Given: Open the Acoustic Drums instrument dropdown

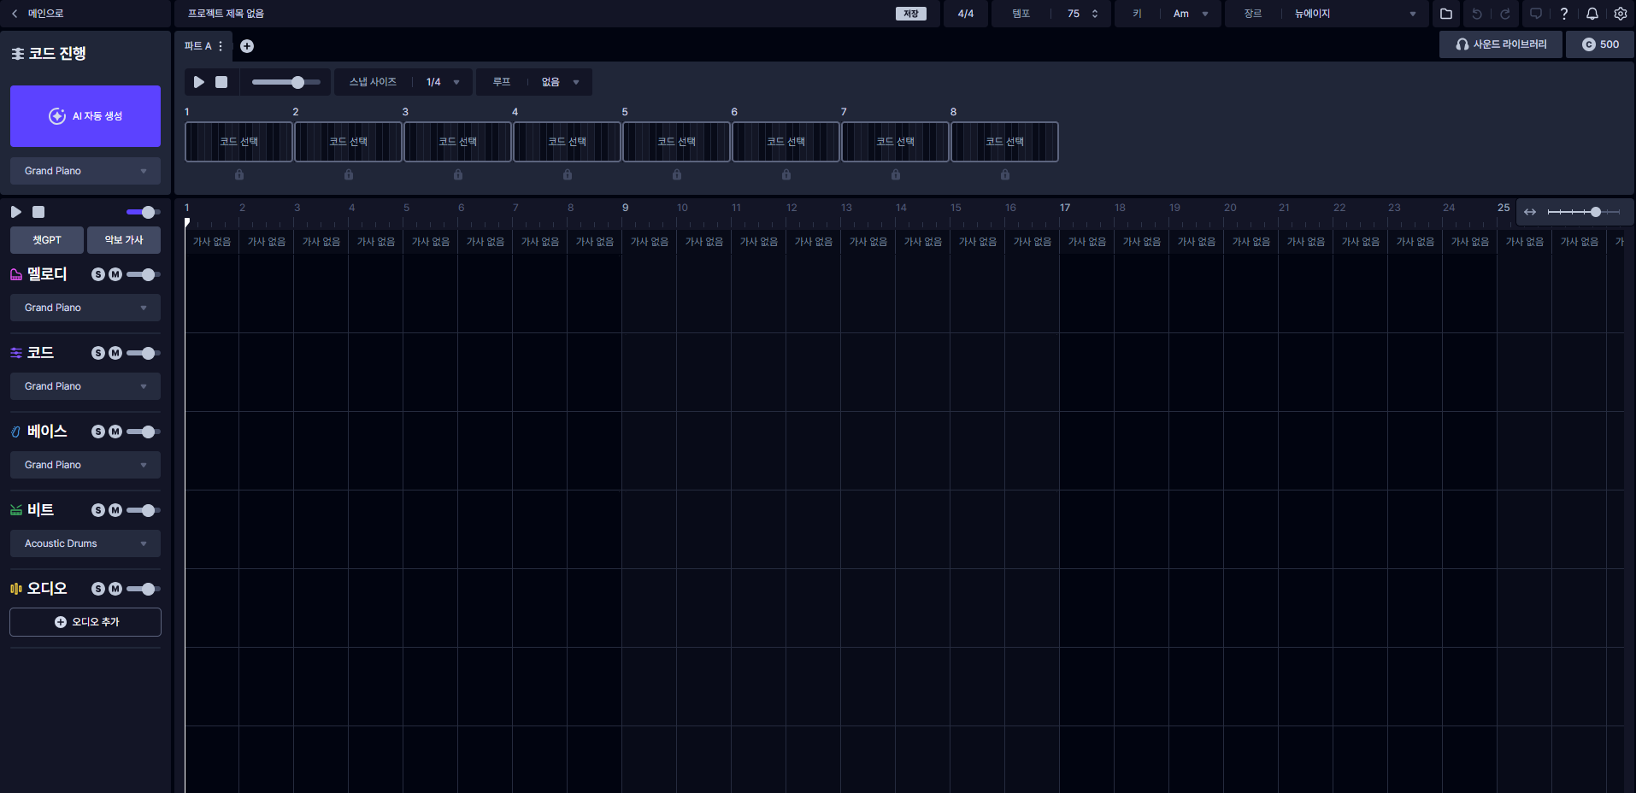Looking at the screenshot, I should tap(85, 543).
